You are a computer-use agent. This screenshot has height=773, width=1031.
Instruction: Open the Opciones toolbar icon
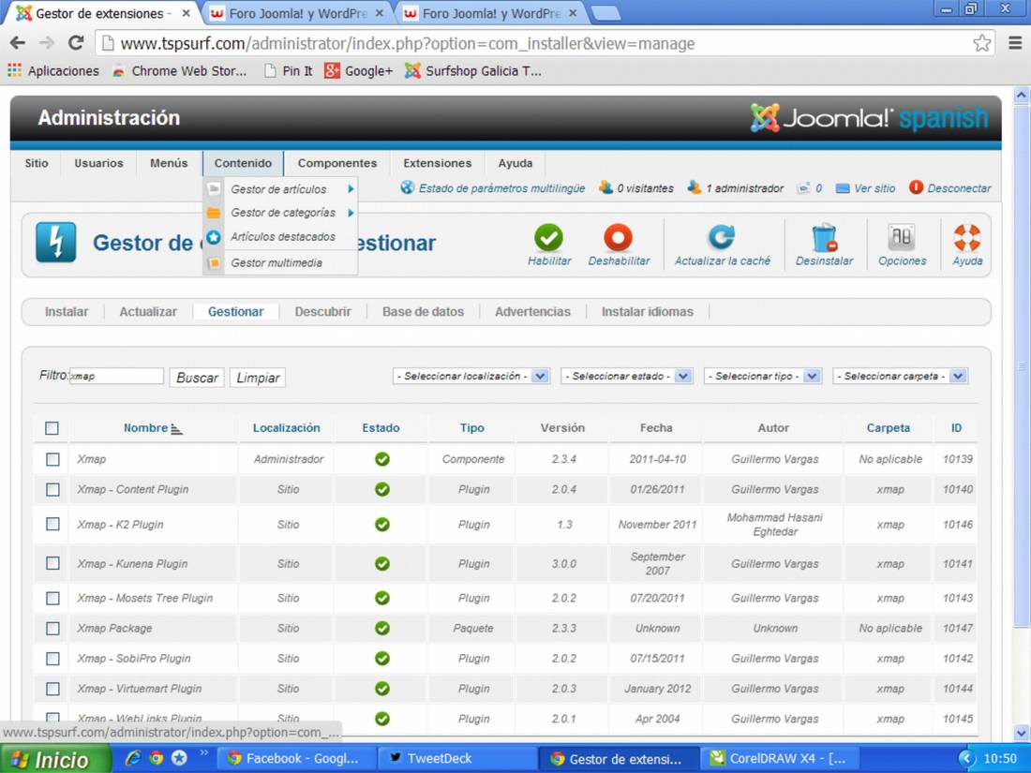point(902,237)
